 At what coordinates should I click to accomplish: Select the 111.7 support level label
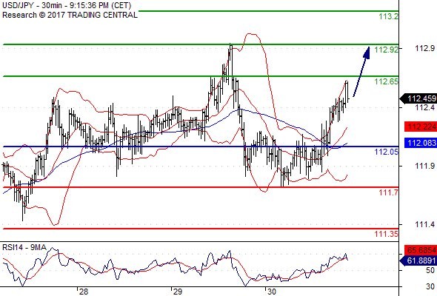click(389, 192)
